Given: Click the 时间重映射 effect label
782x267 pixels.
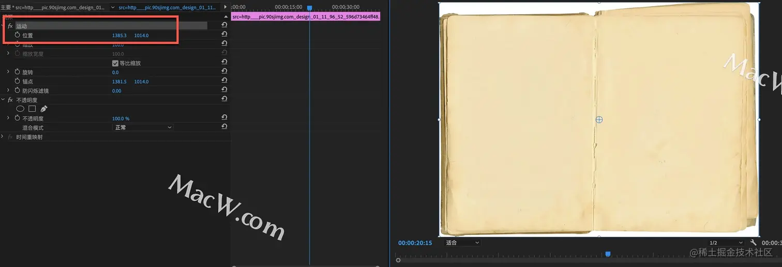Looking at the screenshot, I should (29, 137).
